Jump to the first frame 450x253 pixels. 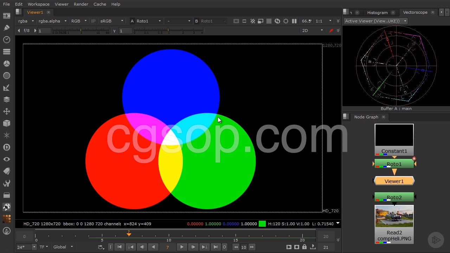119,247
